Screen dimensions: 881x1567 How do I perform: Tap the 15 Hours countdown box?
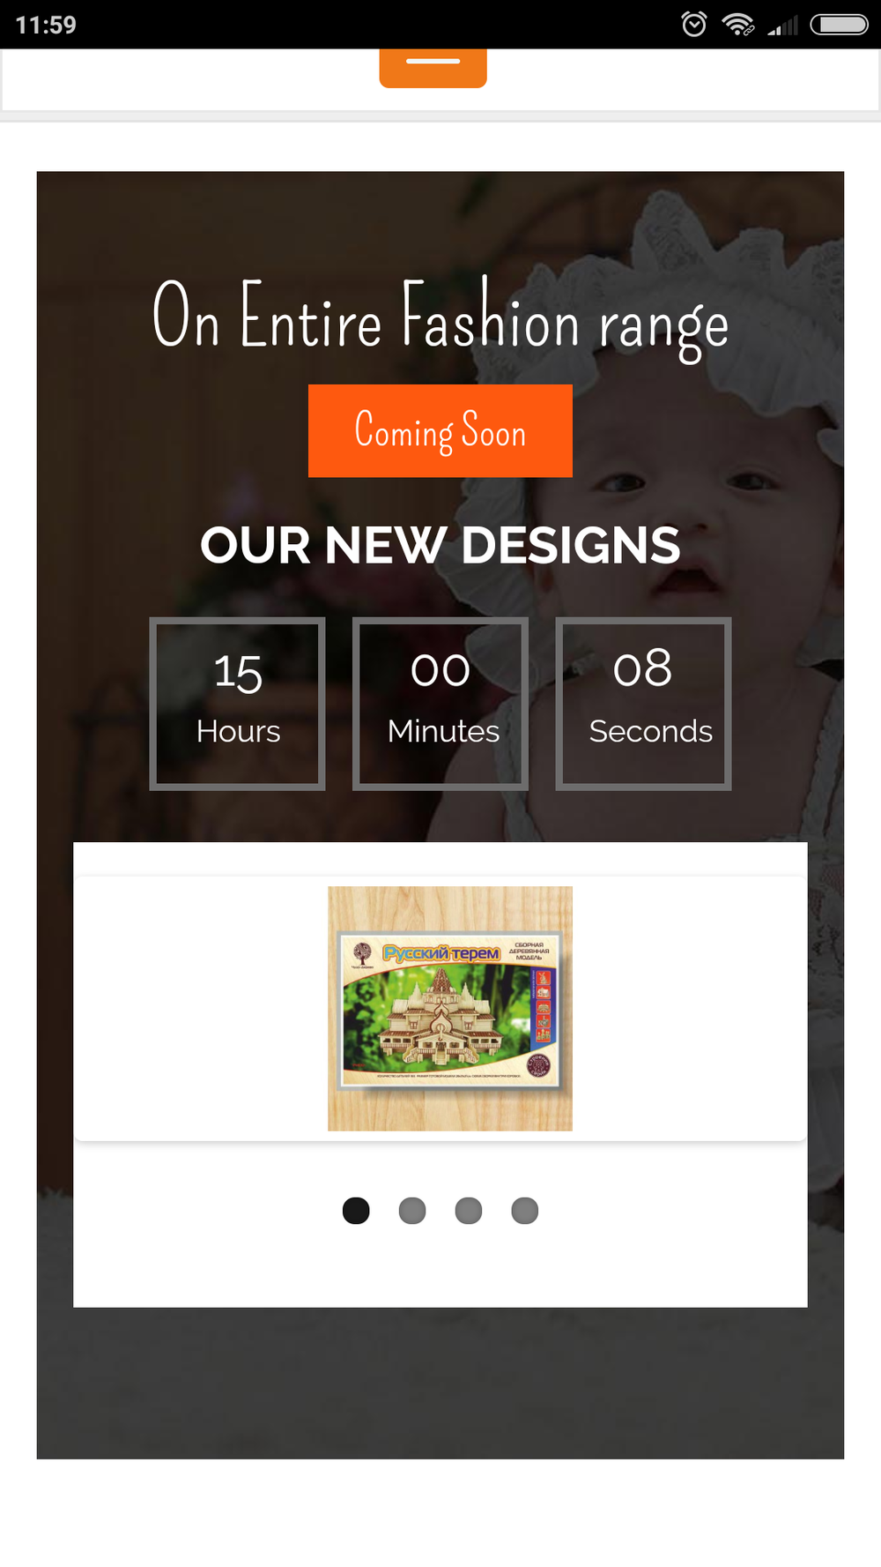click(238, 704)
